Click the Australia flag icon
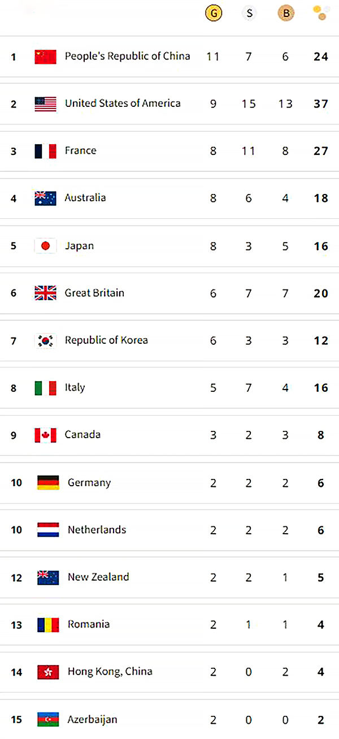The width and height of the screenshot is (339, 739). [x=45, y=198]
